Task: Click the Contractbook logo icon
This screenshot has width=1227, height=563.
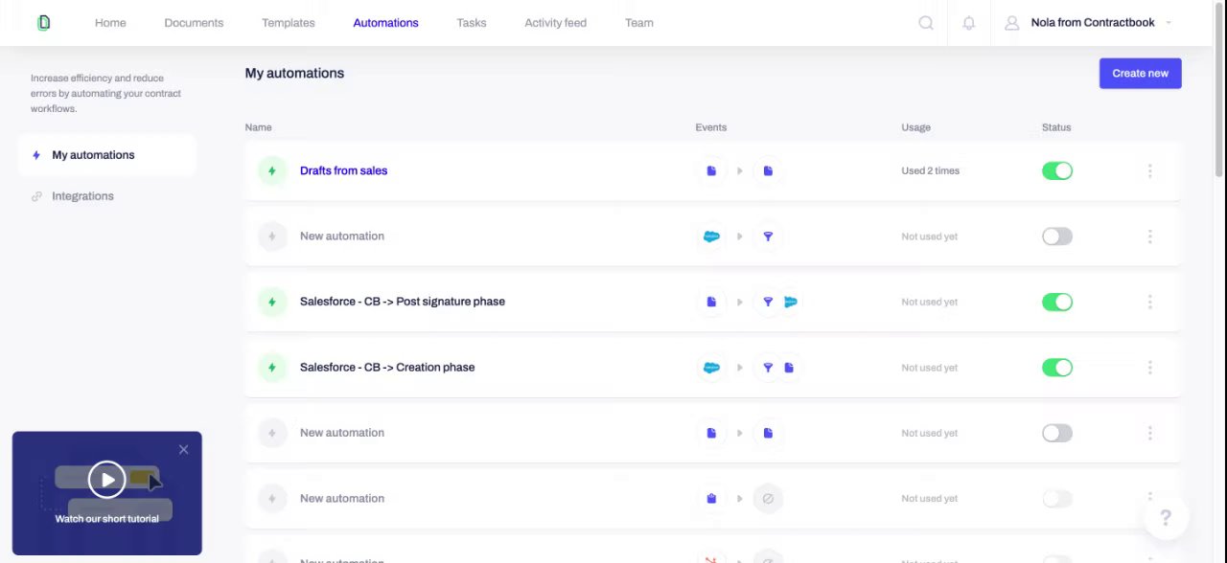Action: [43, 23]
